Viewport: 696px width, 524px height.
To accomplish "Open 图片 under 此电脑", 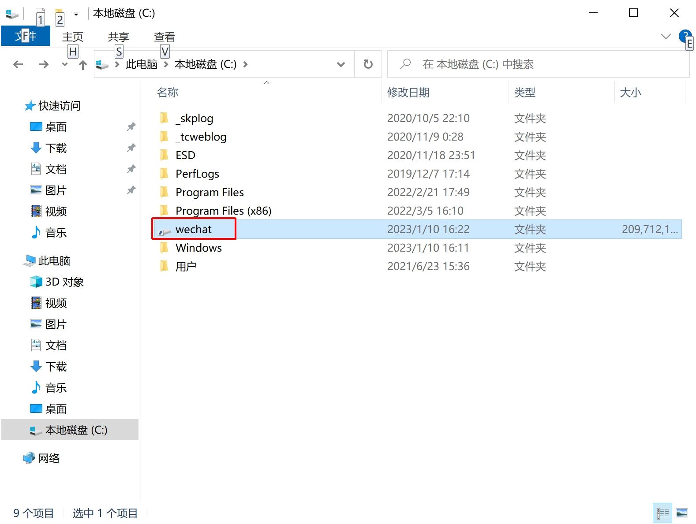I will click(x=56, y=324).
